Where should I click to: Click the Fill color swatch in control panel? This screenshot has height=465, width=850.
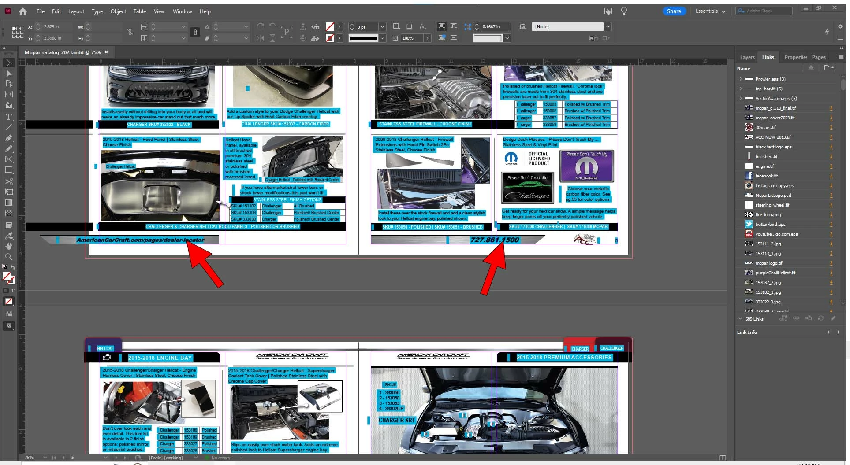point(330,27)
